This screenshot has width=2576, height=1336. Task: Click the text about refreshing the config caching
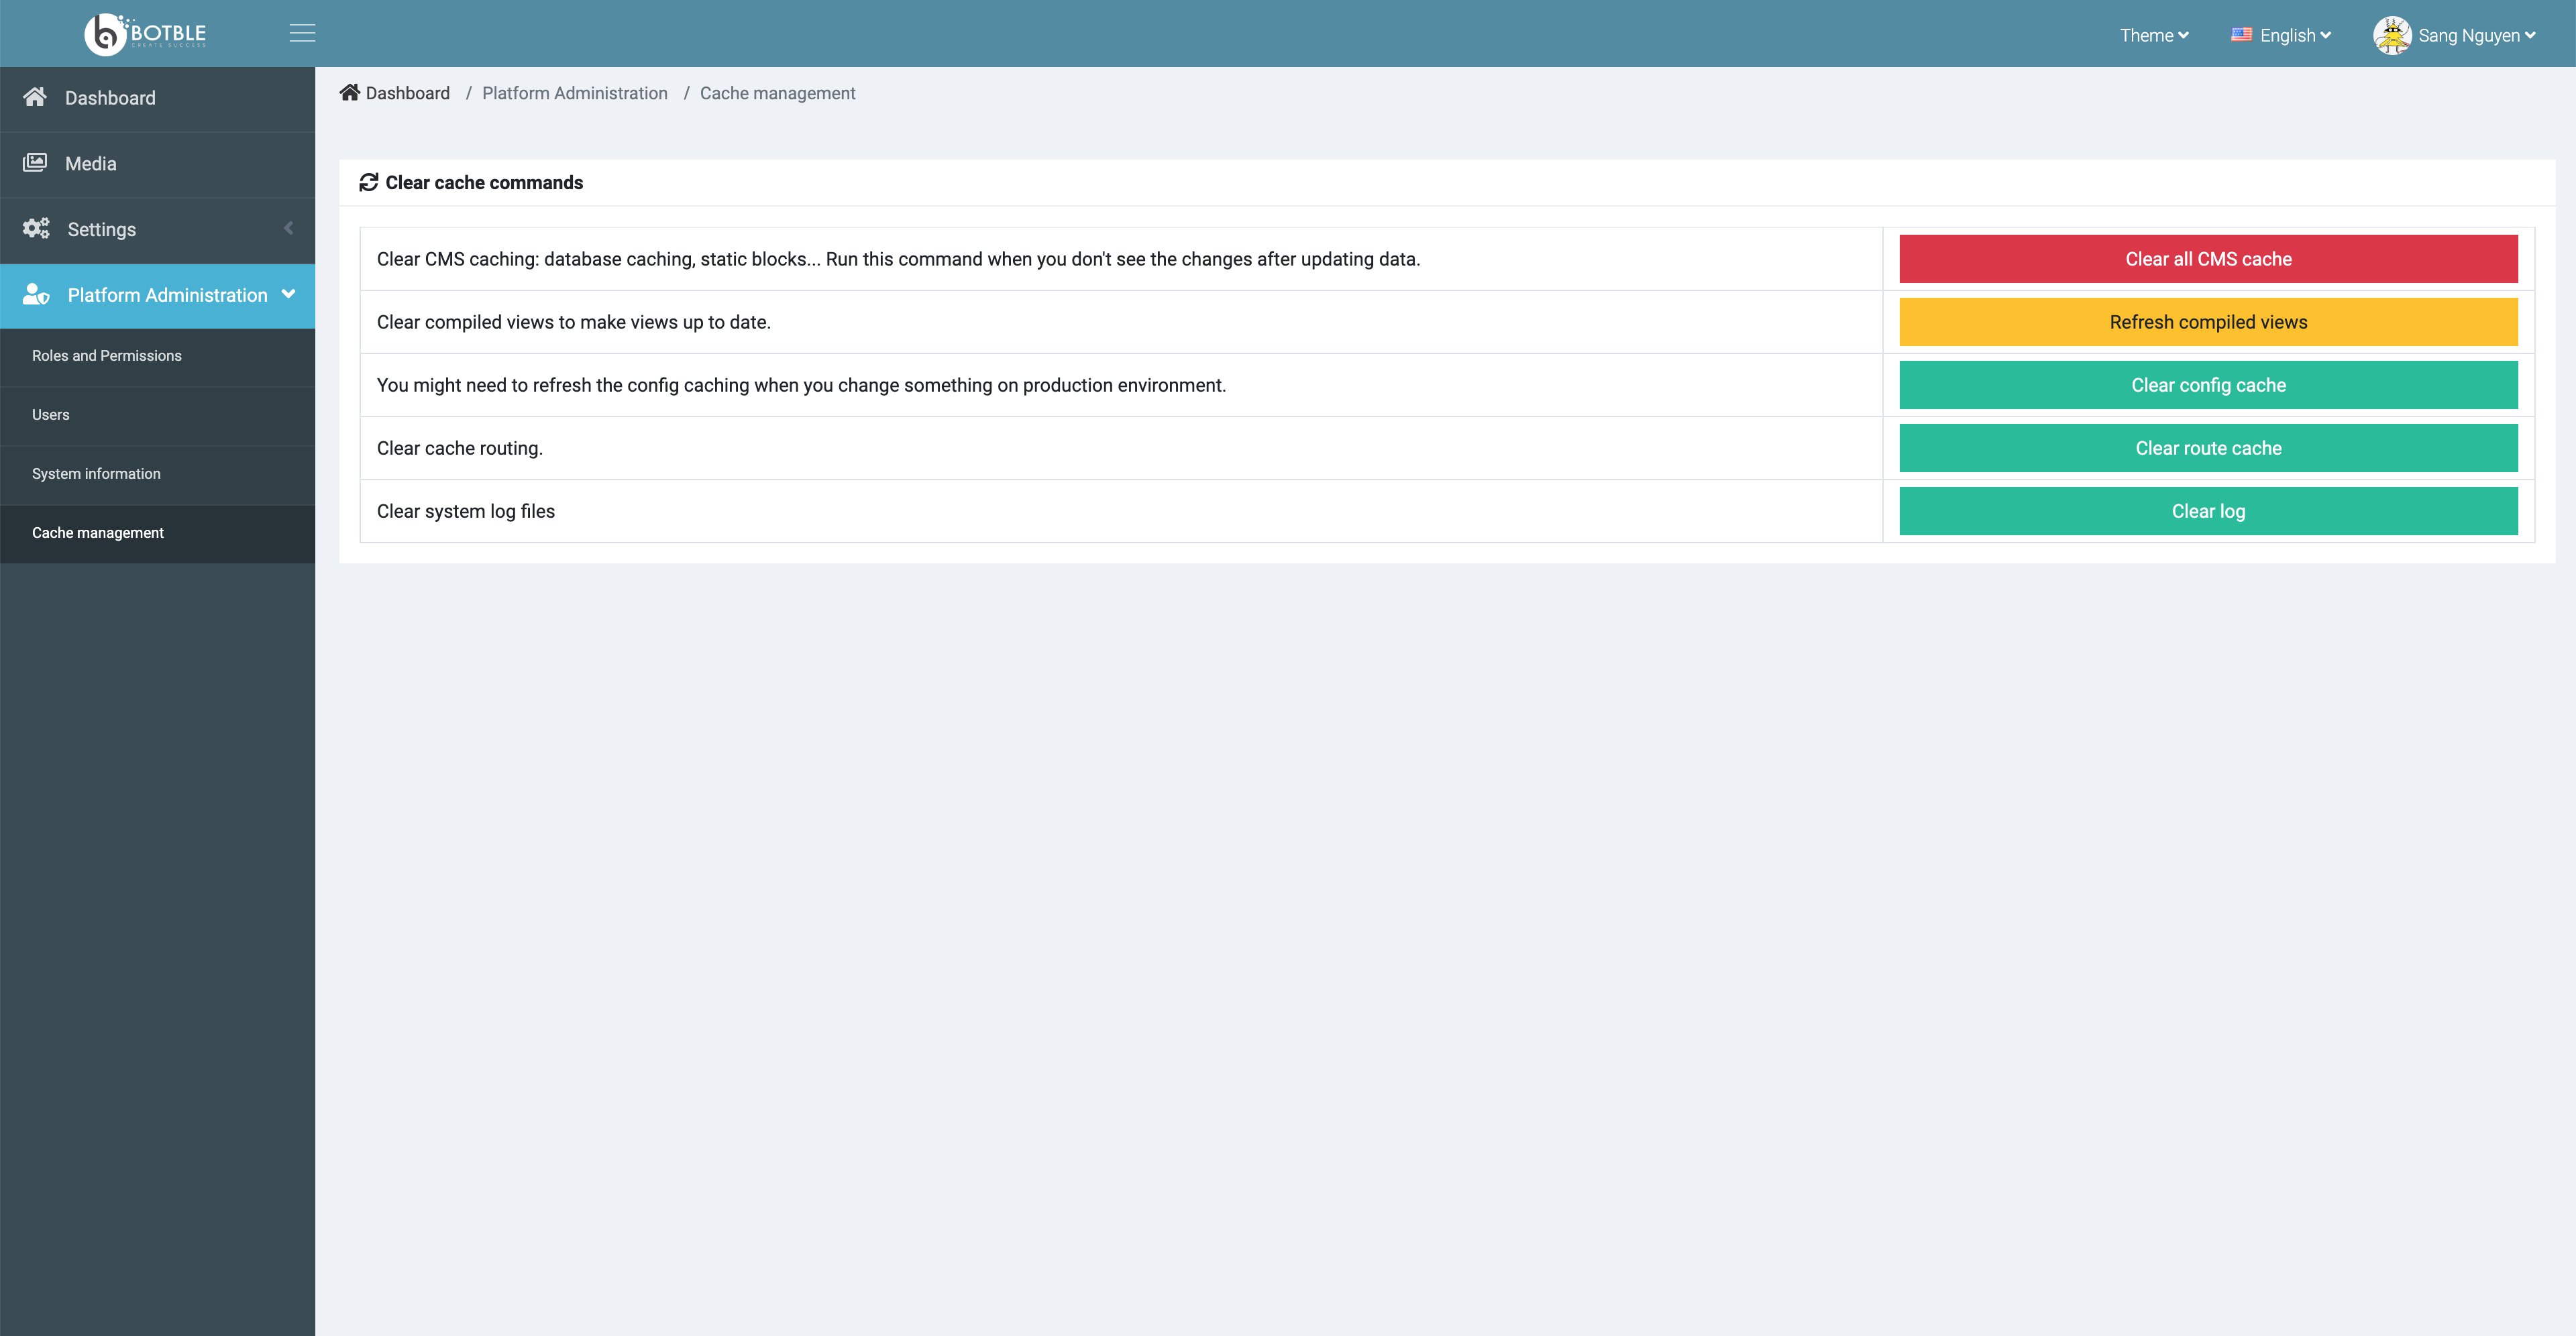tap(802, 385)
